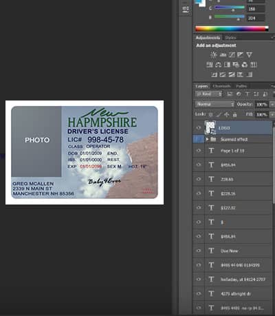This screenshot has width=275, height=316.
Task: Open the Kind layer filter dropdown
Action: point(209,94)
